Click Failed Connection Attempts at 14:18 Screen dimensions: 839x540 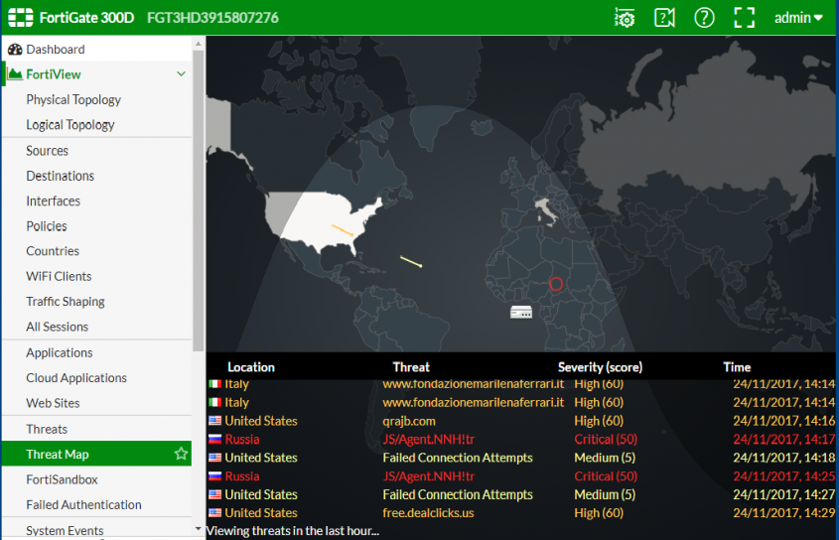[x=458, y=458]
